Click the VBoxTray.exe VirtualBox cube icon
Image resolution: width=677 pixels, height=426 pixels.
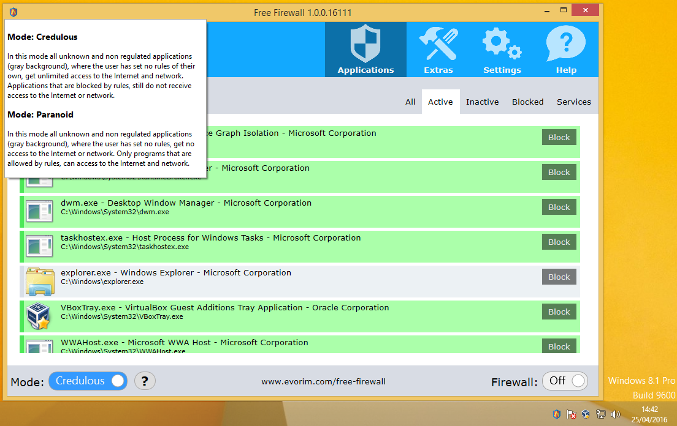tap(38, 316)
